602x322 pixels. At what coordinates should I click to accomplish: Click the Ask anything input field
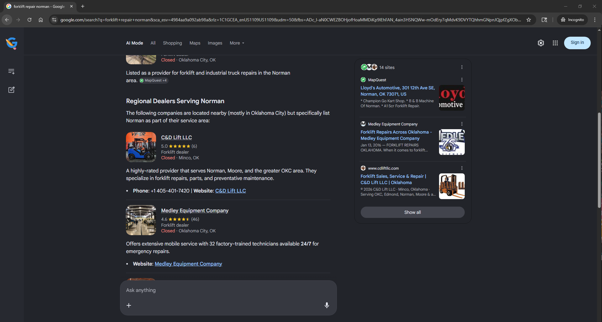point(228,290)
